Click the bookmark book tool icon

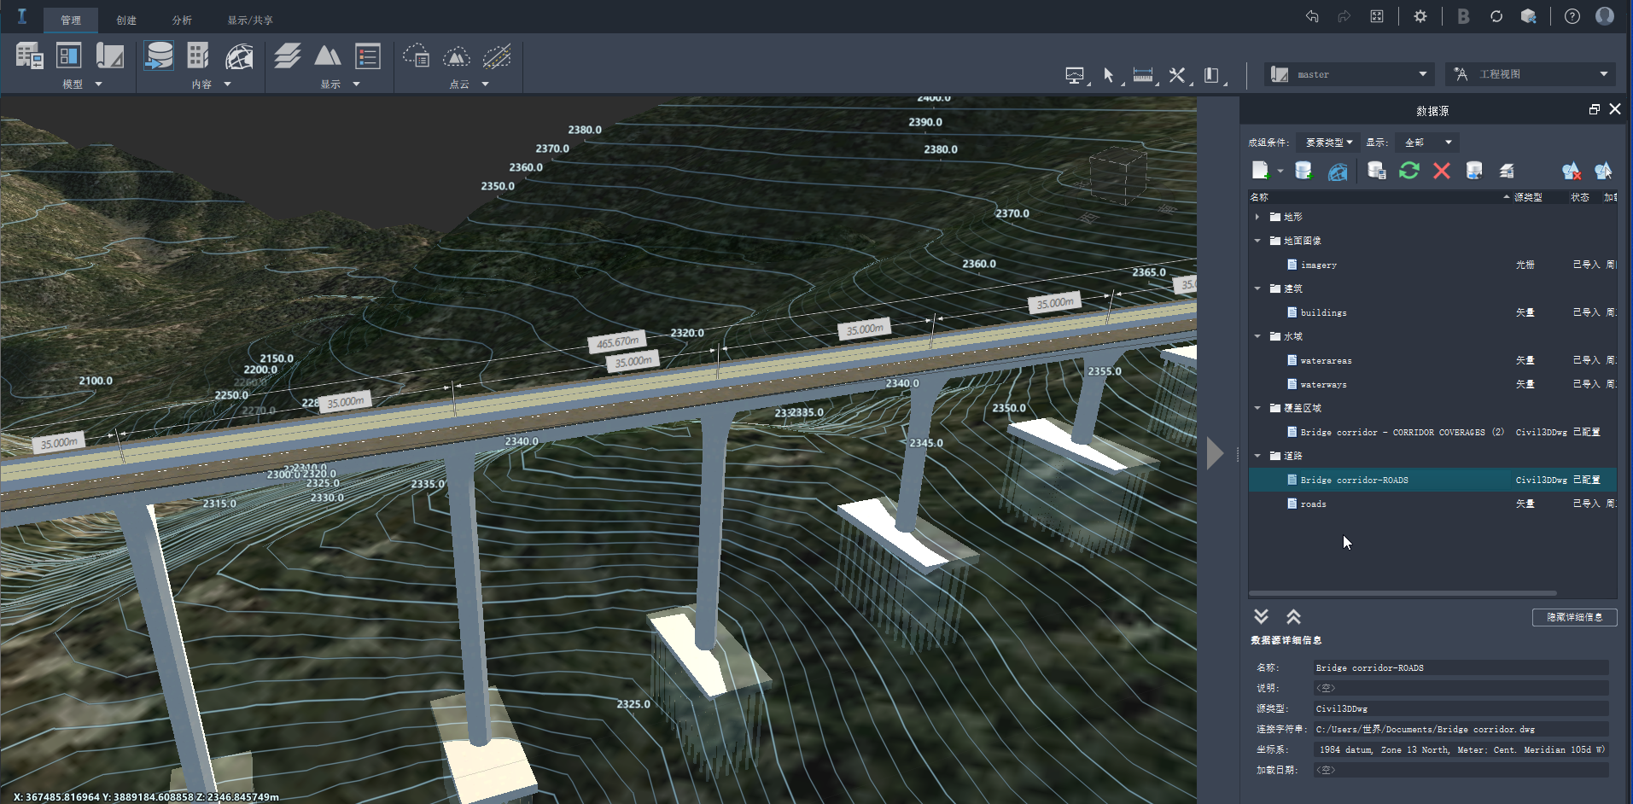(1211, 75)
